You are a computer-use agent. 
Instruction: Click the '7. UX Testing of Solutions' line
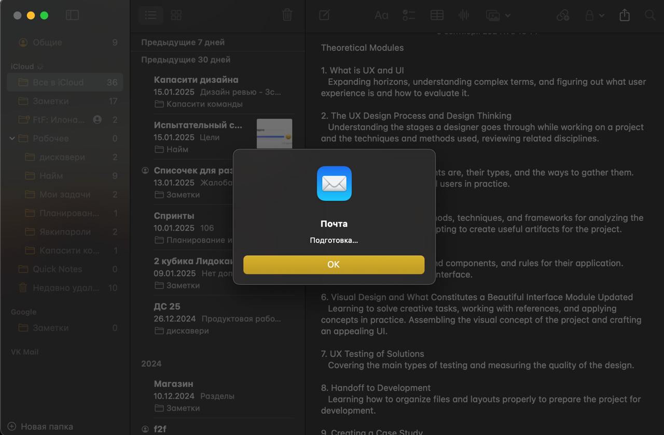click(x=372, y=354)
